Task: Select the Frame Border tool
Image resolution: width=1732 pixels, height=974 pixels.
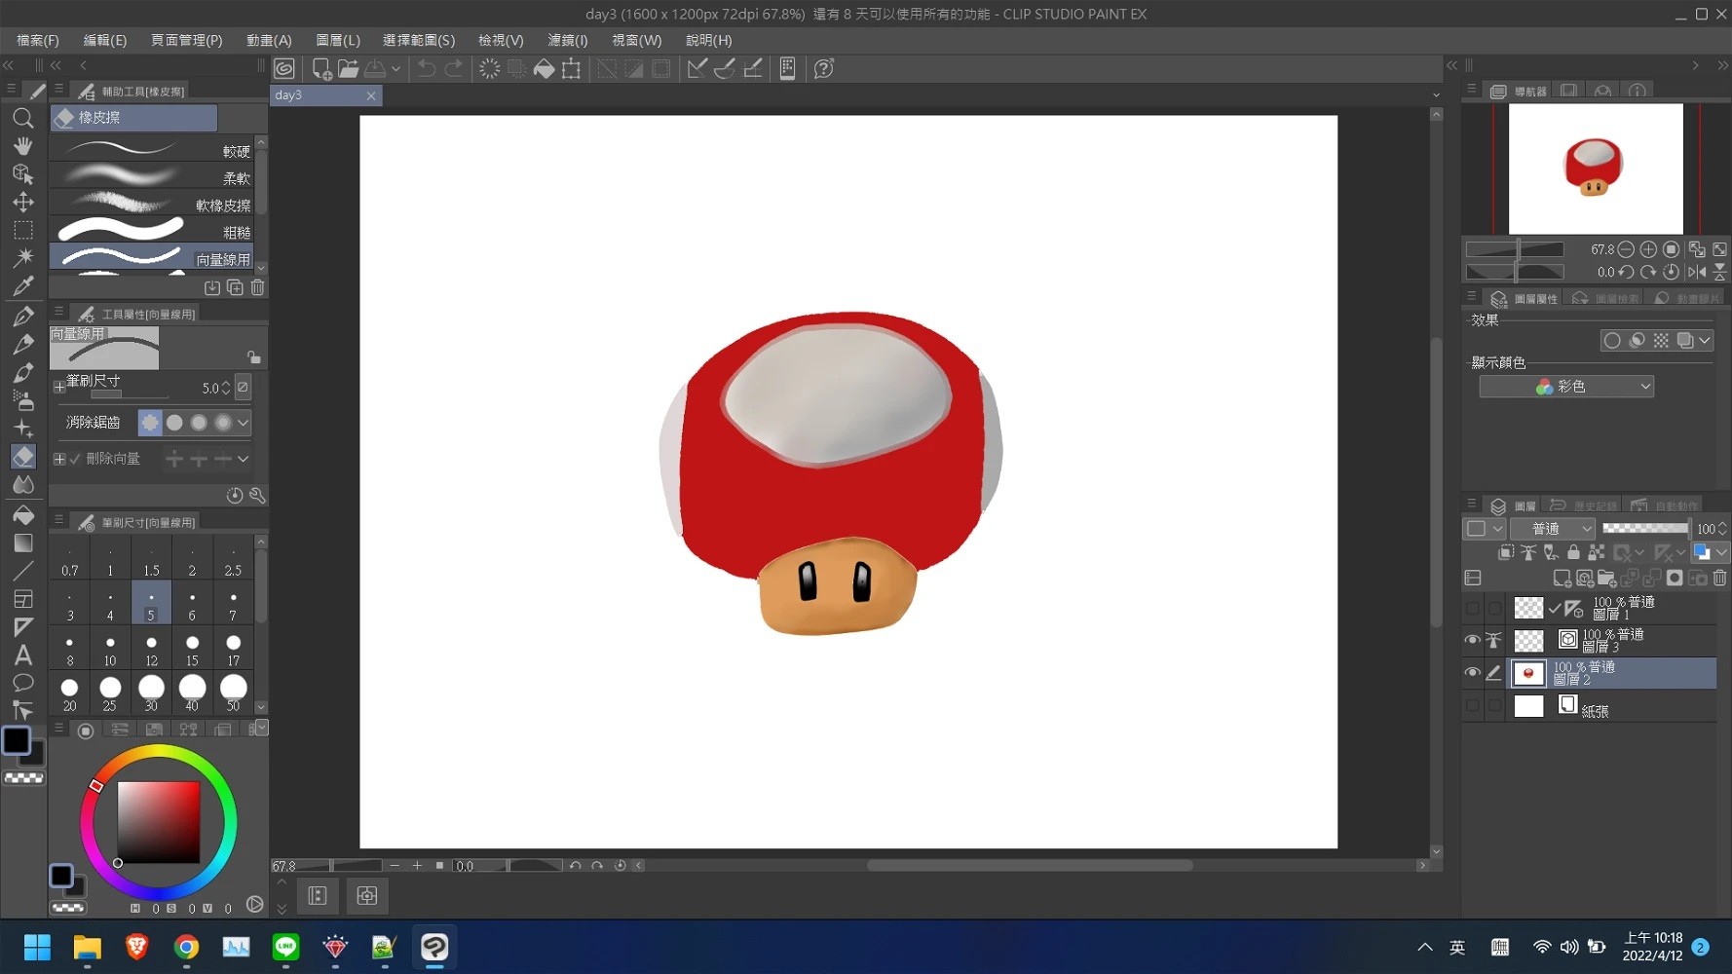Action: [x=23, y=599]
